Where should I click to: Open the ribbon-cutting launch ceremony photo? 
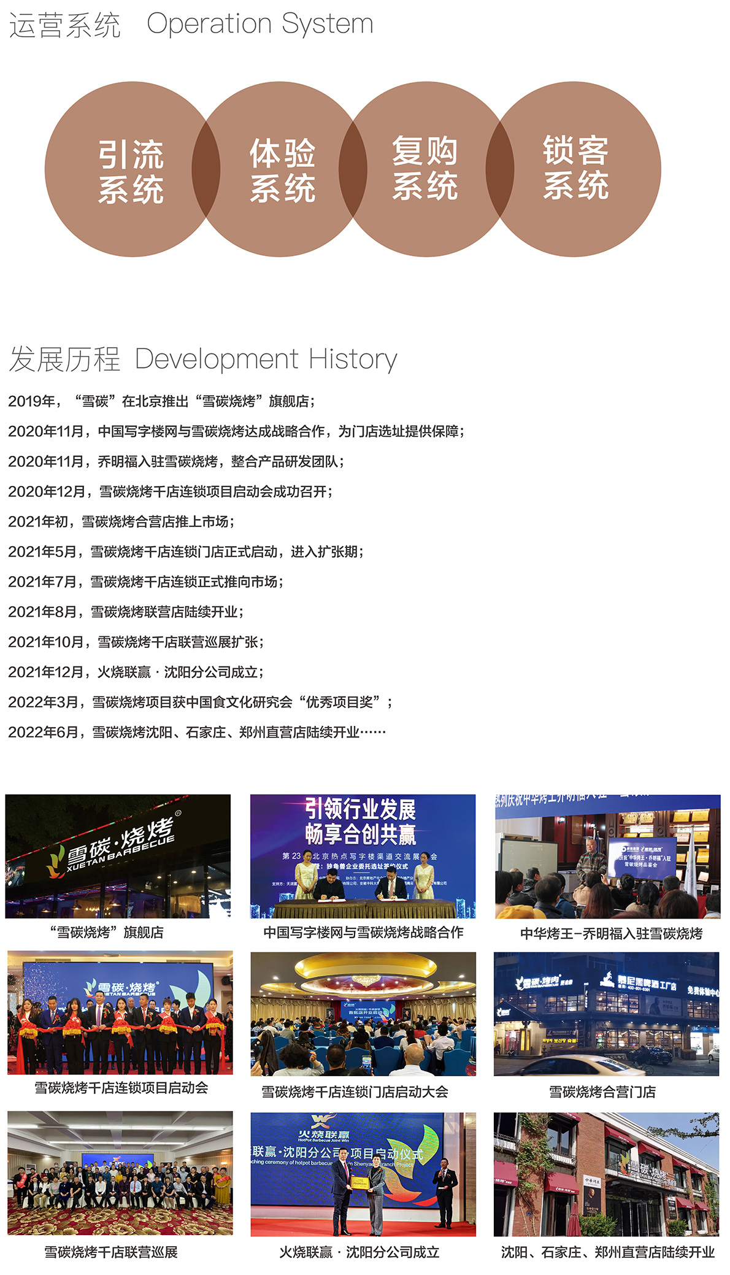120,1012
